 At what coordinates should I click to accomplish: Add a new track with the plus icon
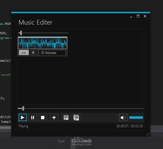[54, 117]
